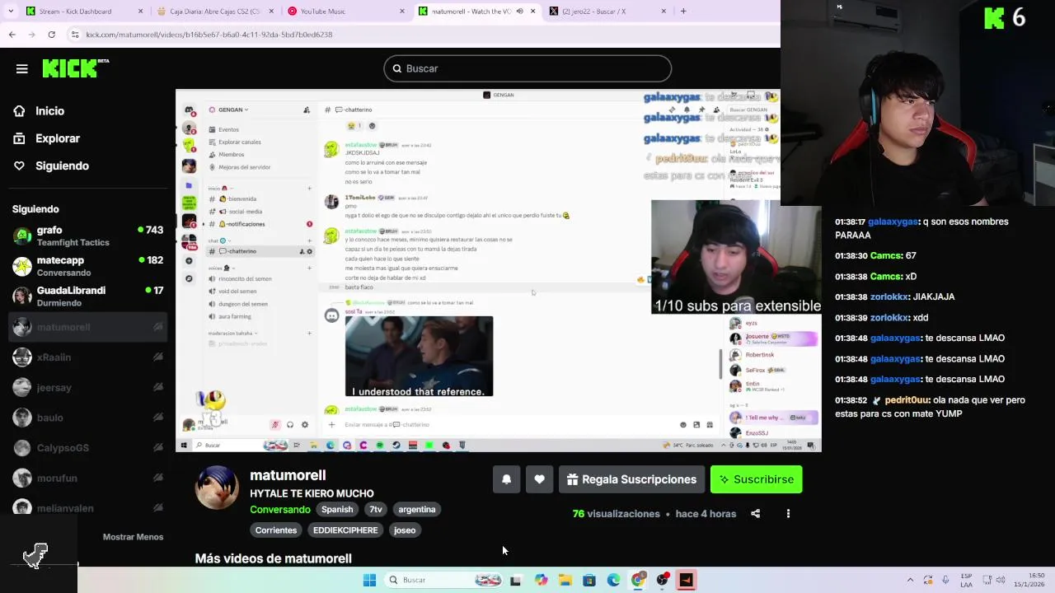Reload the current page
This screenshot has height=593, width=1055.
point(51,35)
